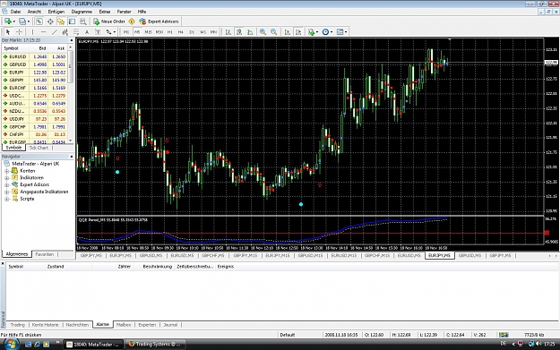Switch chart to M1 timeframe
Image resolution: width=560 pixels, height=350 pixels.
(x=125, y=32)
